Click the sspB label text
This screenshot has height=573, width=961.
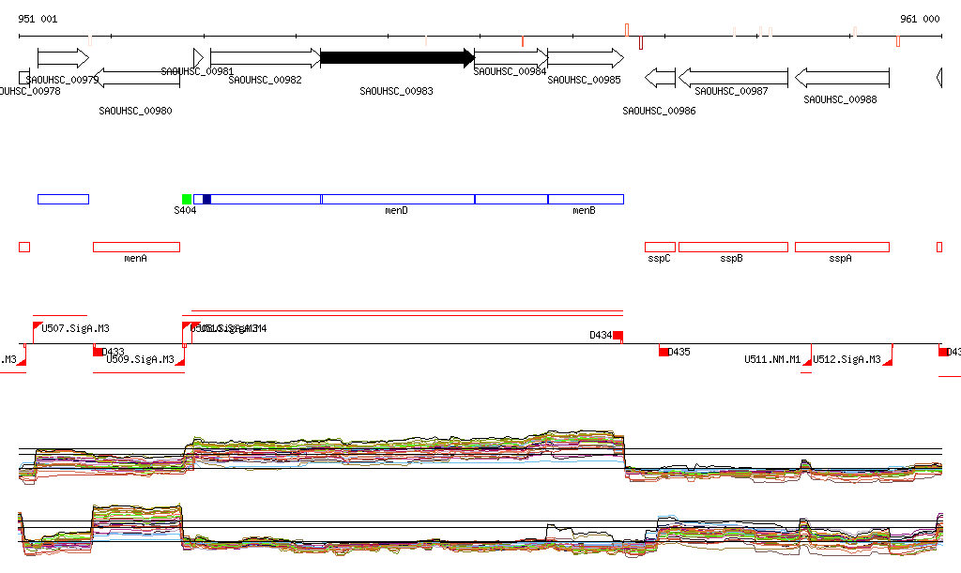pos(732,258)
